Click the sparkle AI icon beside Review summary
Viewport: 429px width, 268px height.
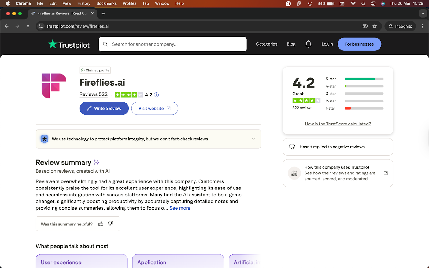[x=97, y=162]
